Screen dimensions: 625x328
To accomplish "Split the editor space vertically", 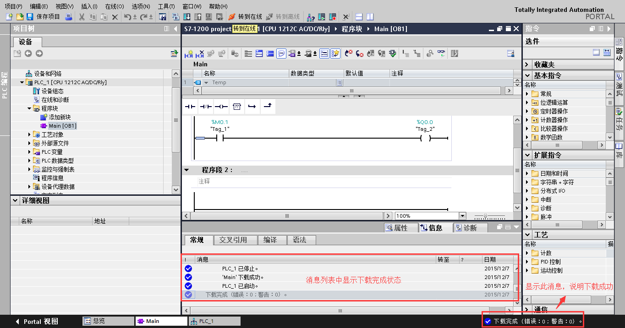I will click(x=369, y=17).
